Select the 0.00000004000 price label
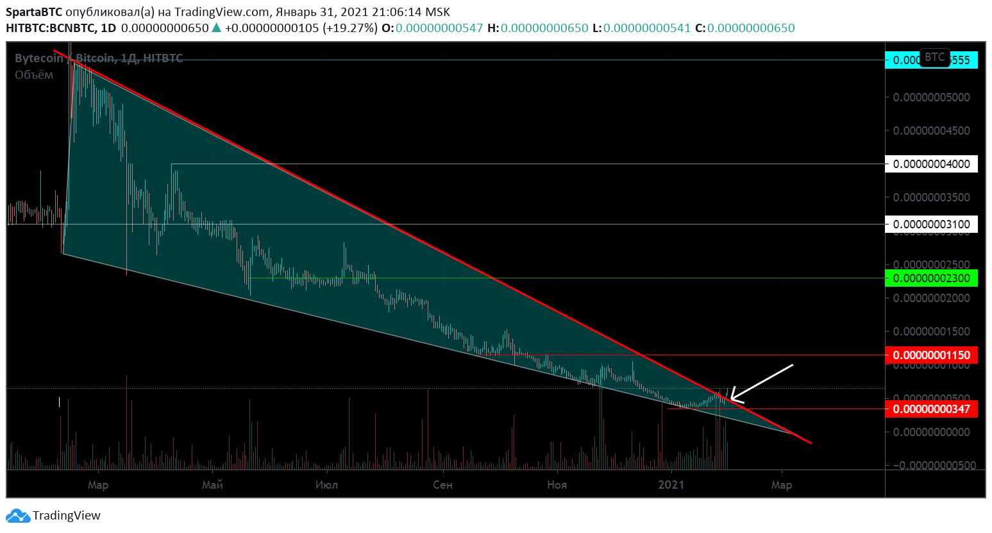992x533 pixels. [x=932, y=164]
